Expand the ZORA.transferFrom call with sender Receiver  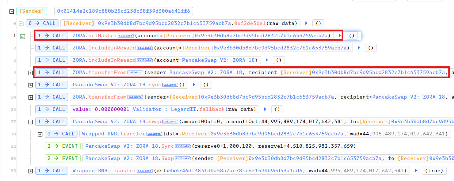coord(31,97)
